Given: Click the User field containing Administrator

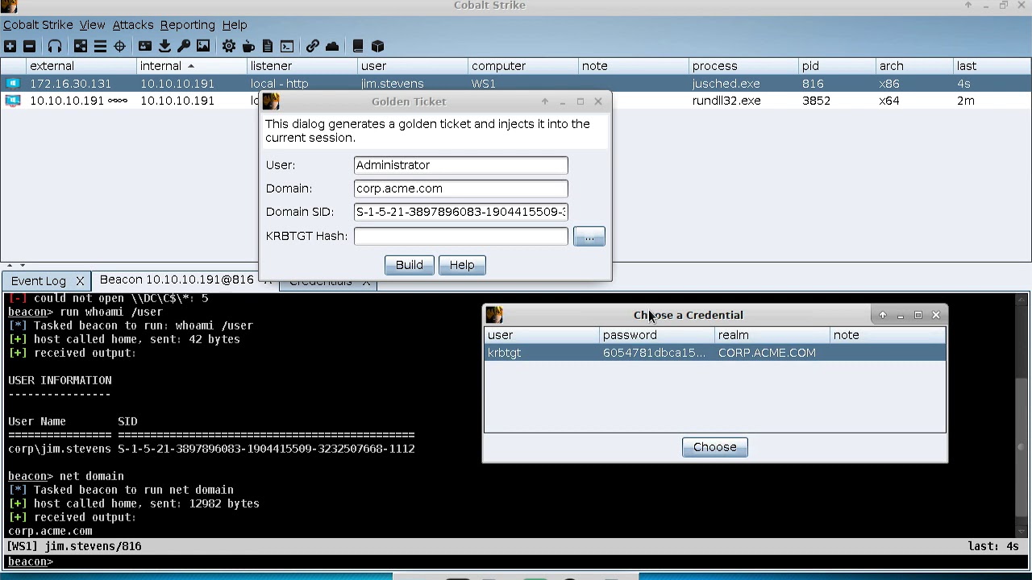Looking at the screenshot, I should 460,165.
